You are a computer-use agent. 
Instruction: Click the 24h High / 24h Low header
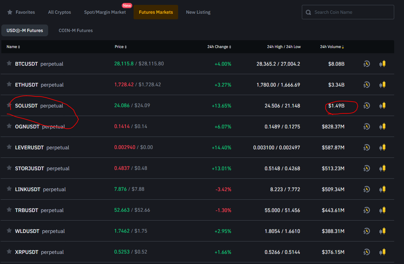(284, 47)
